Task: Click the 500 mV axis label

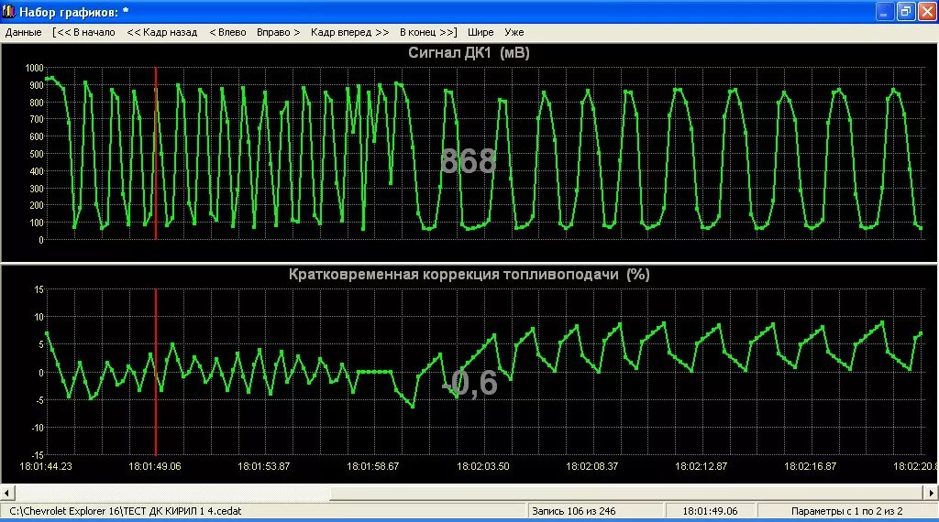Action: [x=36, y=154]
